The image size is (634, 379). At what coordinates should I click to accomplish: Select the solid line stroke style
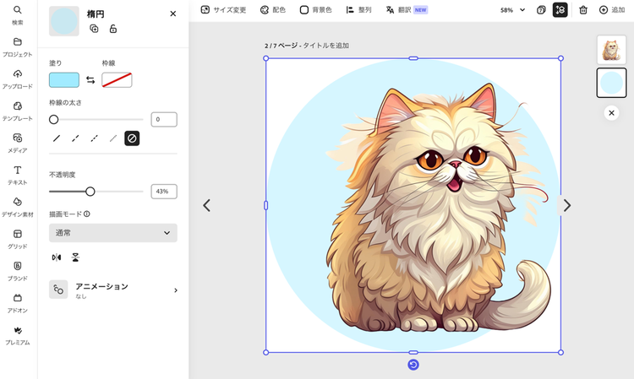pos(57,138)
